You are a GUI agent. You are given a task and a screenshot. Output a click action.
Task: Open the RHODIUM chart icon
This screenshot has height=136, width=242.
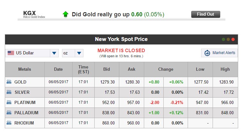point(9,123)
